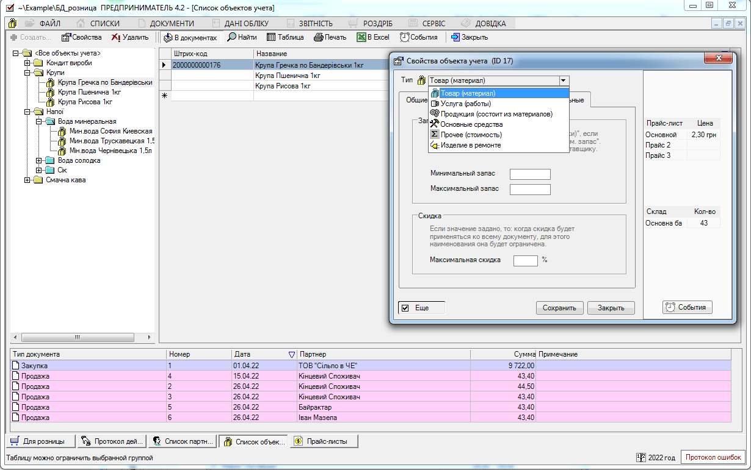Toggle the Еще checkbox
The image size is (751, 470).
405,308
